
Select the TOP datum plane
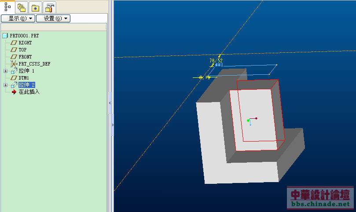click(x=22, y=50)
